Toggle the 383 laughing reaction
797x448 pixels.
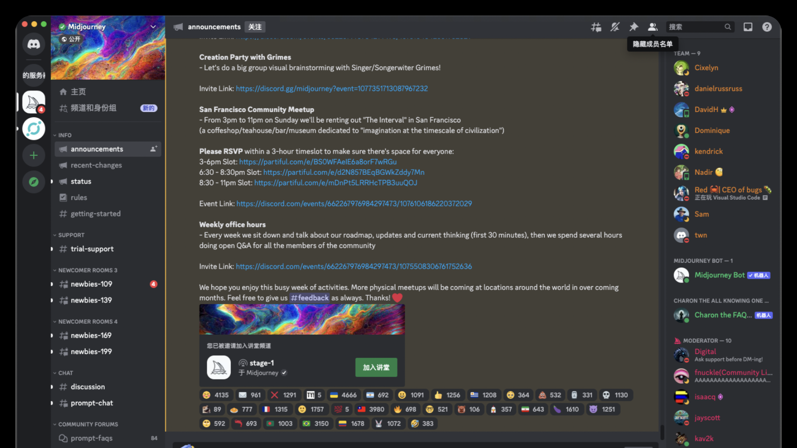(x=422, y=423)
